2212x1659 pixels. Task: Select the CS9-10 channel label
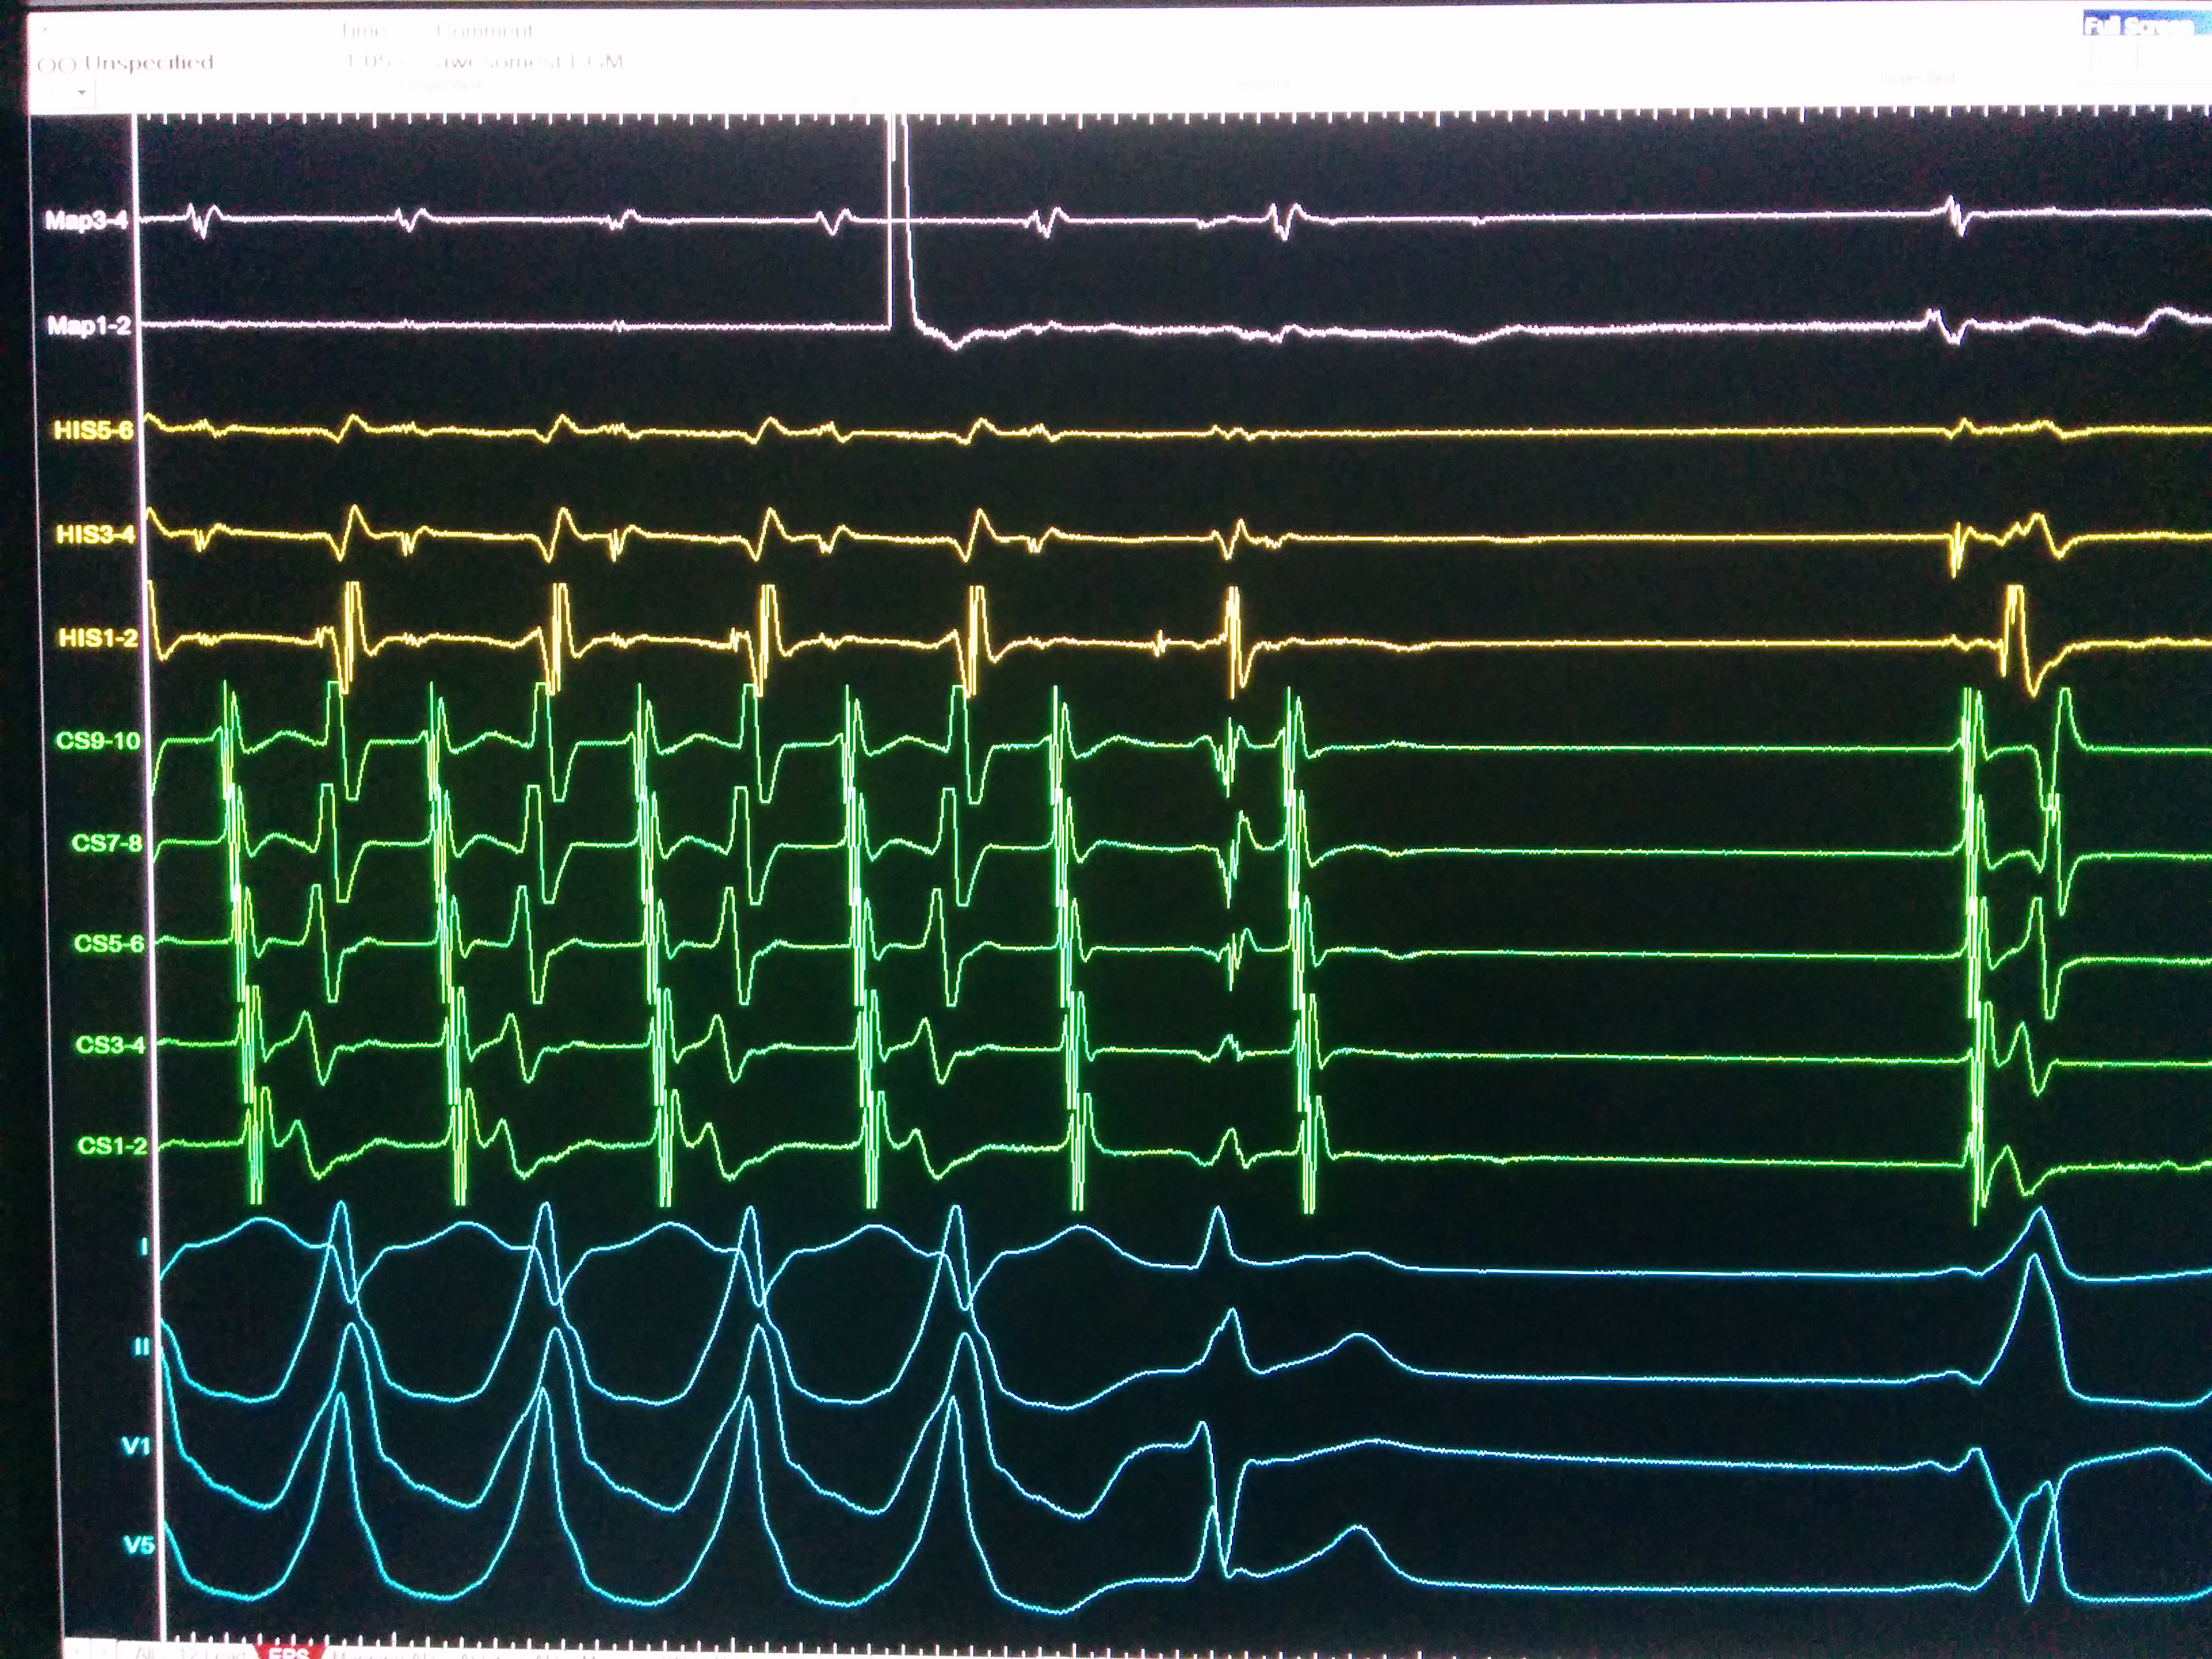[x=98, y=741]
